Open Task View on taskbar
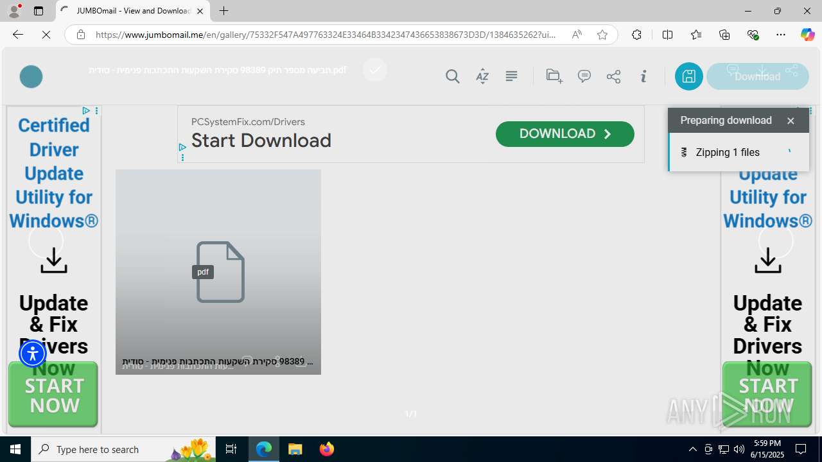Image resolution: width=822 pixels, height=462 pixels. (231, 449)
